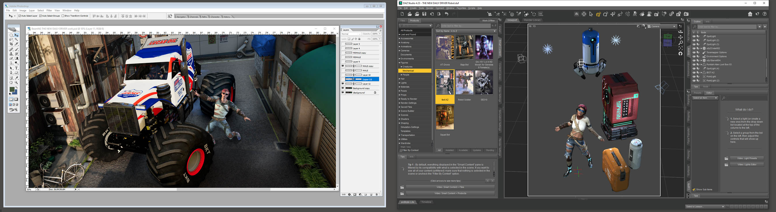Open the Camera view selector dropdown
This screenshot has height=212, width=776.
click(x=662, y=26)
